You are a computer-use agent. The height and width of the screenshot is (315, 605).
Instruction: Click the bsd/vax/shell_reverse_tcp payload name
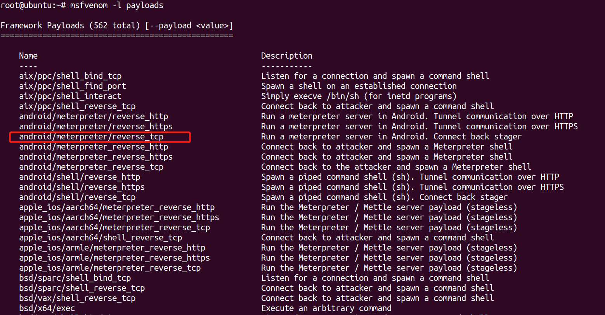coord(77,298)
